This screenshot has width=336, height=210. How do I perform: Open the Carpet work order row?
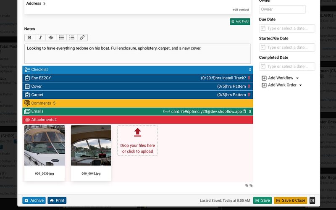[x=138, y=95]
